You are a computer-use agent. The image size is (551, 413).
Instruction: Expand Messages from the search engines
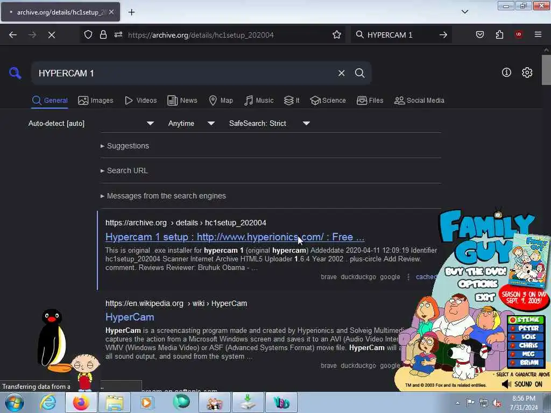click(x=163, y=196)
